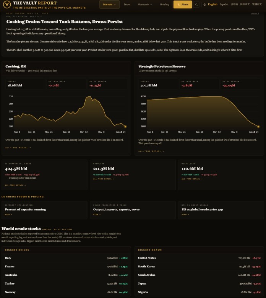Click the globe language icon
266x298 pixels.
[205, 5]
